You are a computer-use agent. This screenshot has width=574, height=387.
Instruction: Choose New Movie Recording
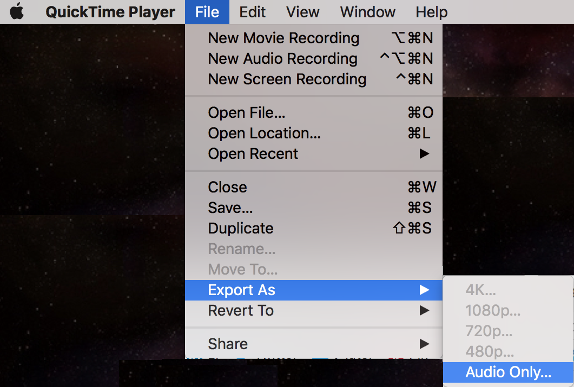(x=314, y=38)
